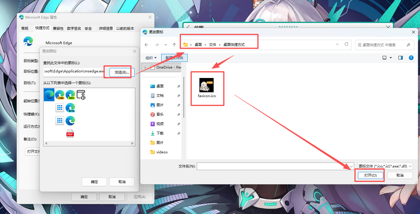Click 取消 in the small 更改图标 dialog
Screen dimensions: 420x214
coord(122,182)
